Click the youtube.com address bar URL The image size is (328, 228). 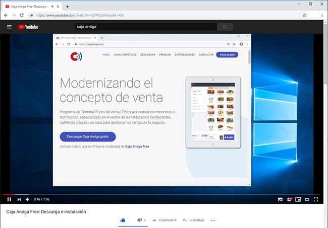click(80, 15)
